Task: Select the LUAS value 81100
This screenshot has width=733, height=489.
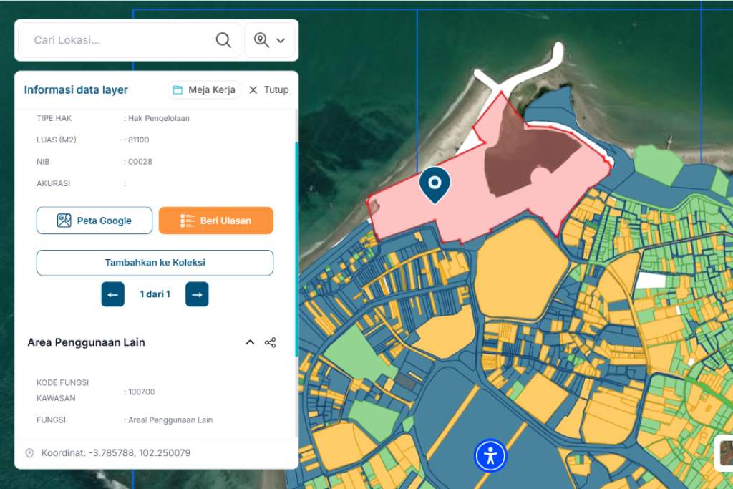Action: [139, 140]
